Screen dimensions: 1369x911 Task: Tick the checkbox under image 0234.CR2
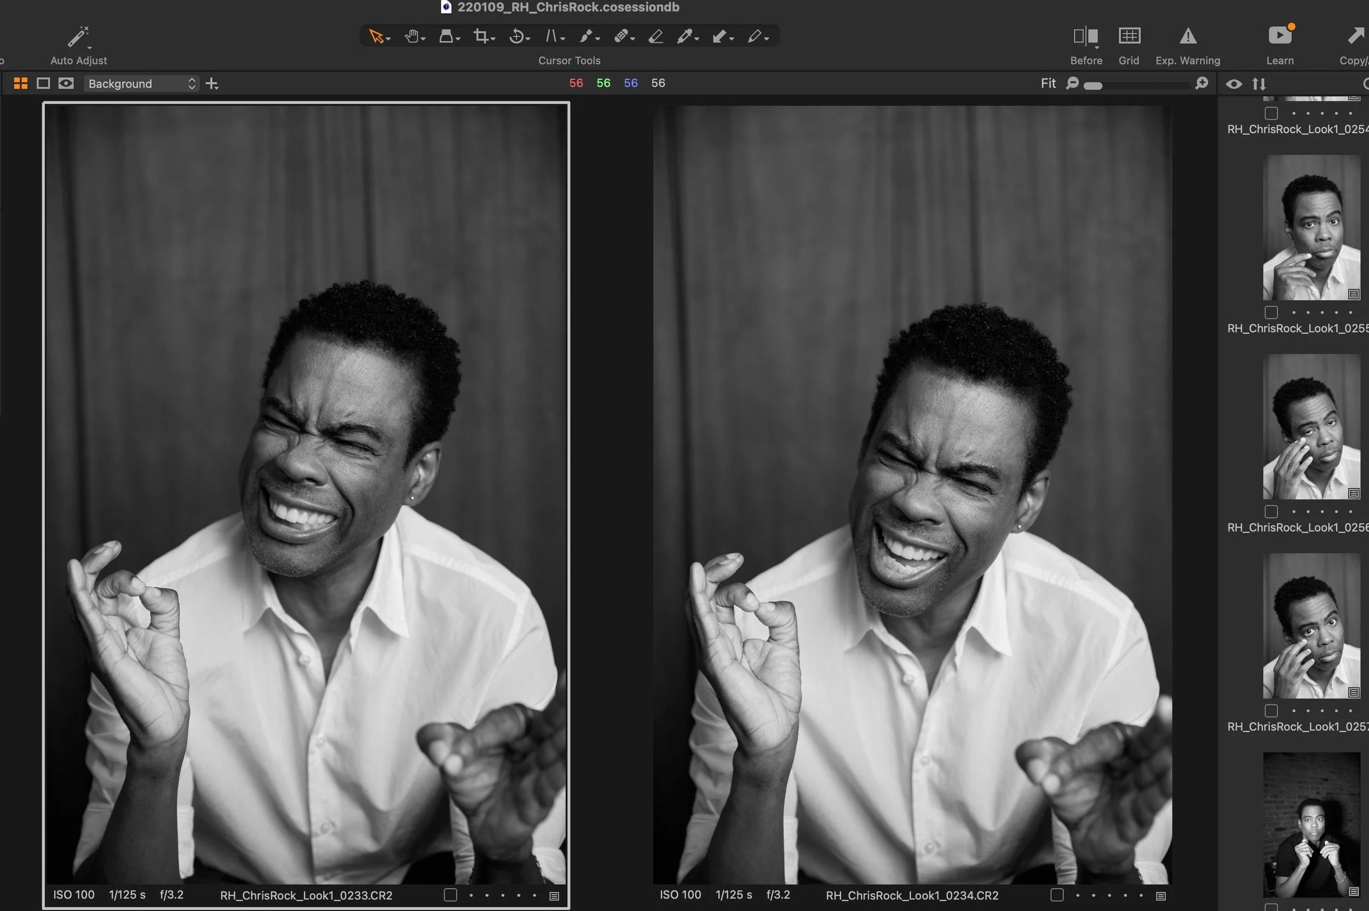pyautogui.click(x=1056, y=895)
